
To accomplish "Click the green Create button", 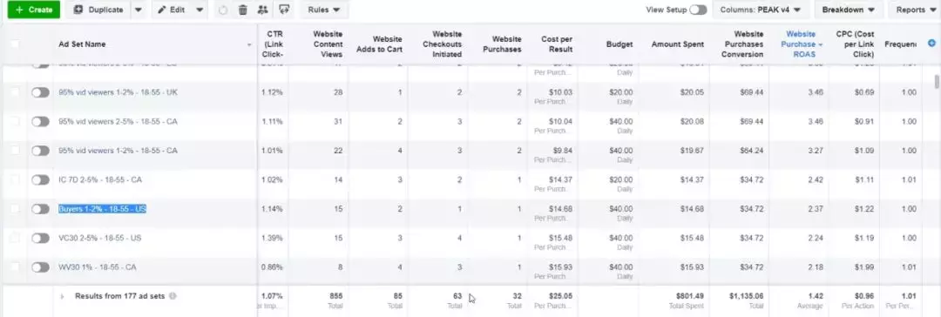I will pyautogui.click(x=34, y=10).
